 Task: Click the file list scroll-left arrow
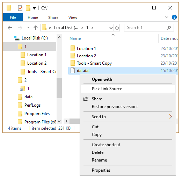click(x=66, y=121)
